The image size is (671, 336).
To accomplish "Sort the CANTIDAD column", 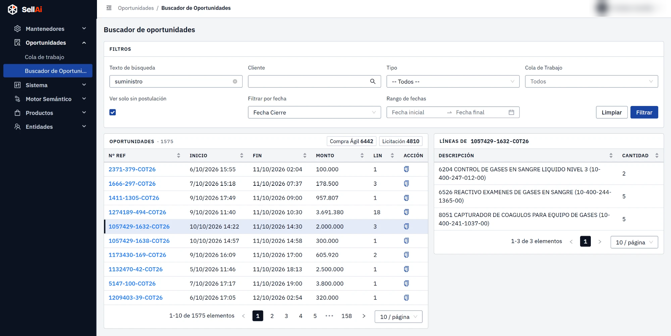I will pyautogui.click(x=657, y=156).
